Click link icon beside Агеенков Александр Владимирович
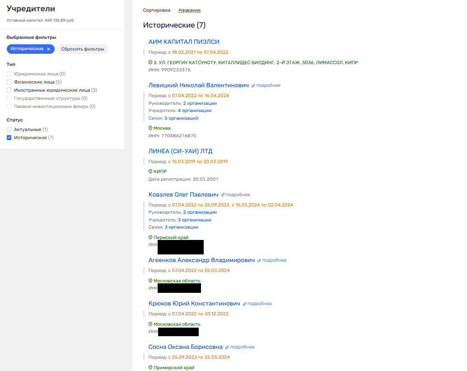 coord(259,260)
